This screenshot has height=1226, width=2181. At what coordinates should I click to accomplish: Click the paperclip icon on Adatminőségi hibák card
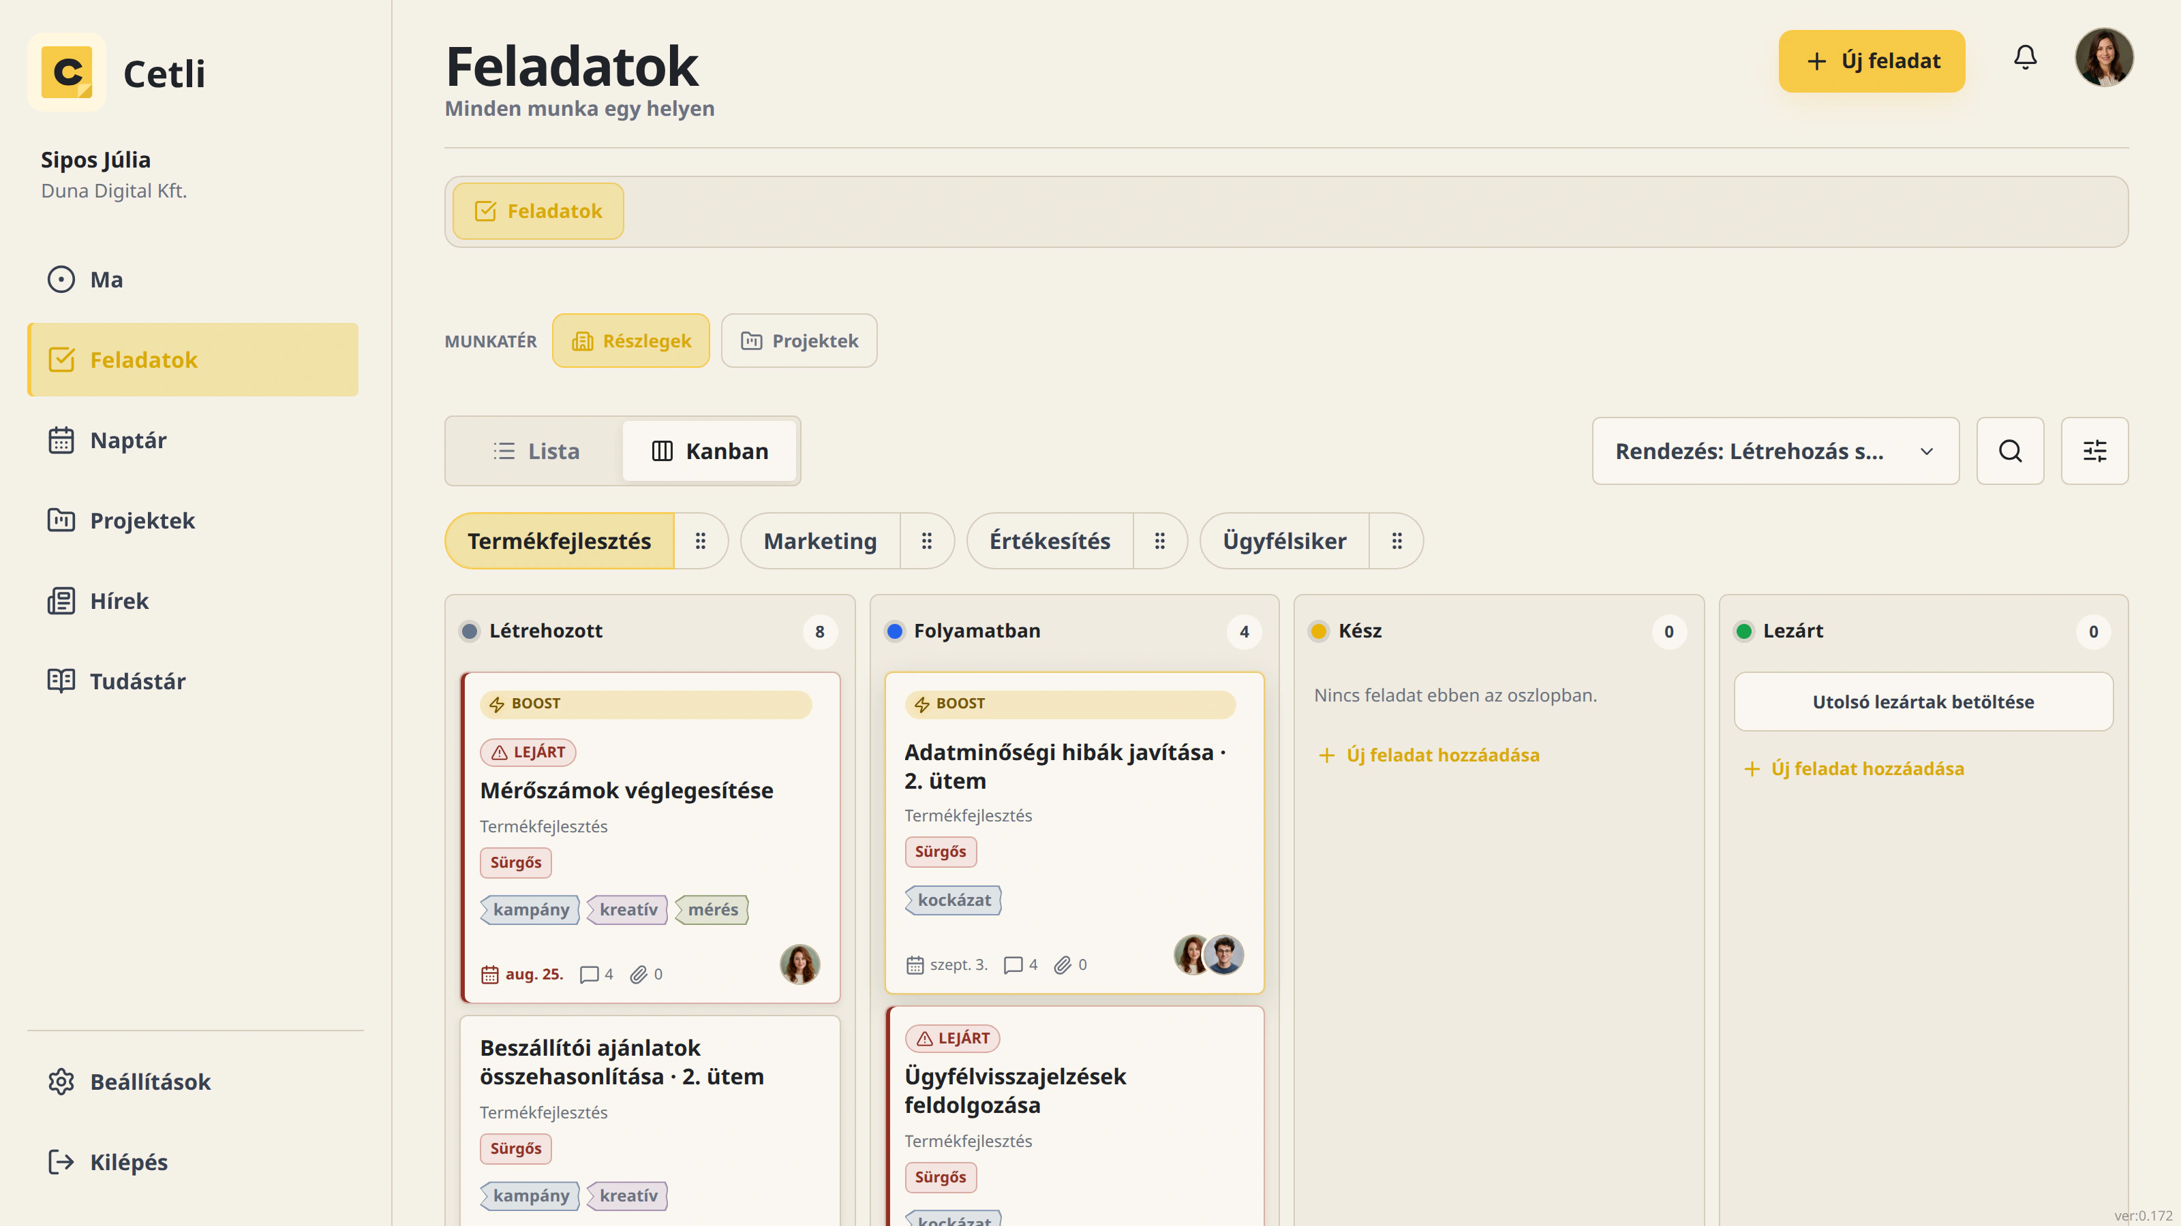pos(1063,965)
